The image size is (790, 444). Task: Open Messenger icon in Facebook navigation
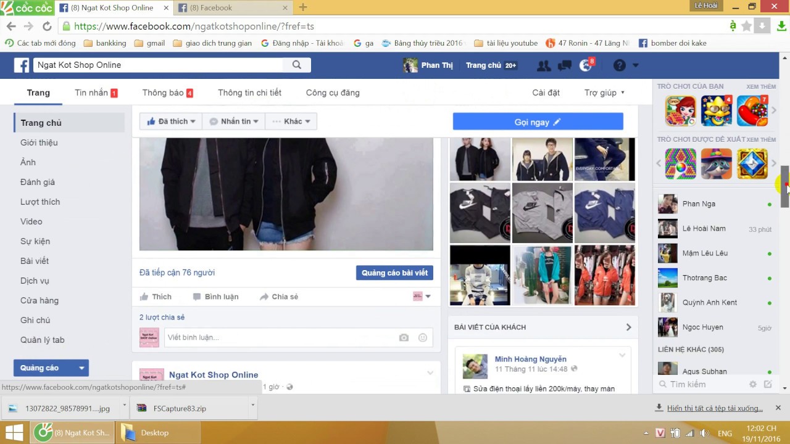coord(564,65)
